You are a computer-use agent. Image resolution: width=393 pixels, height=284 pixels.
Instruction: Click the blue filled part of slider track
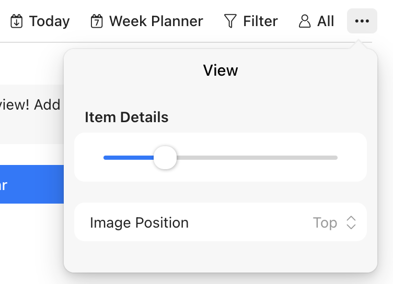(x=128, y=158)
